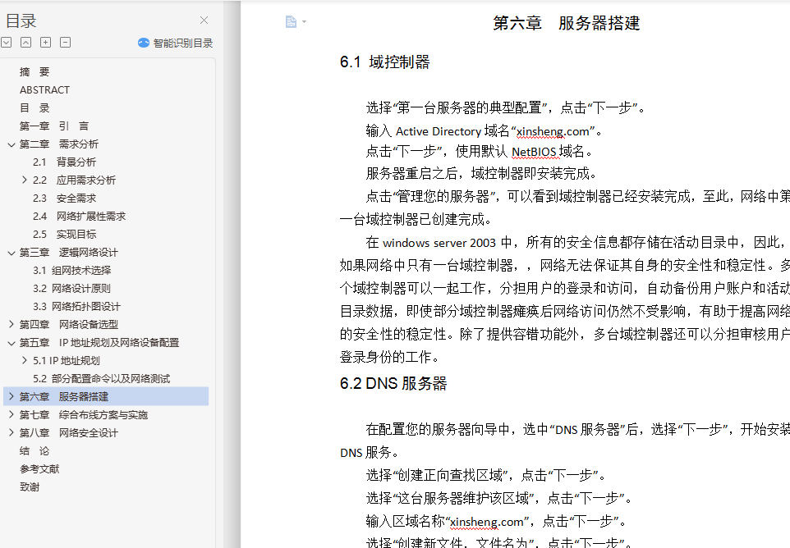Select highlighted 第六章 服务器搭建 entry

pos(106,396)
